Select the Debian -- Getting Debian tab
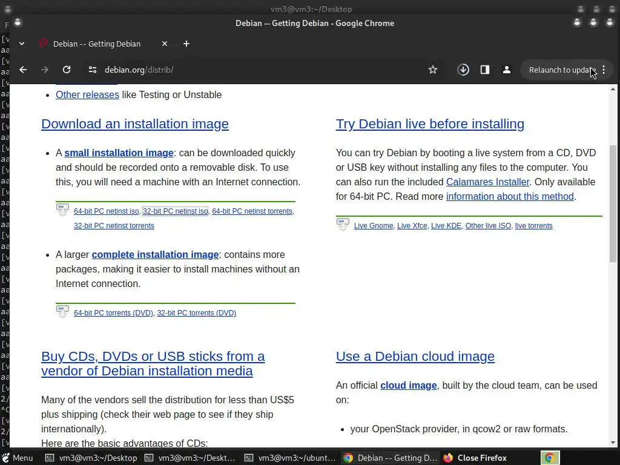620x465 pixels. (x=97, y=44)
